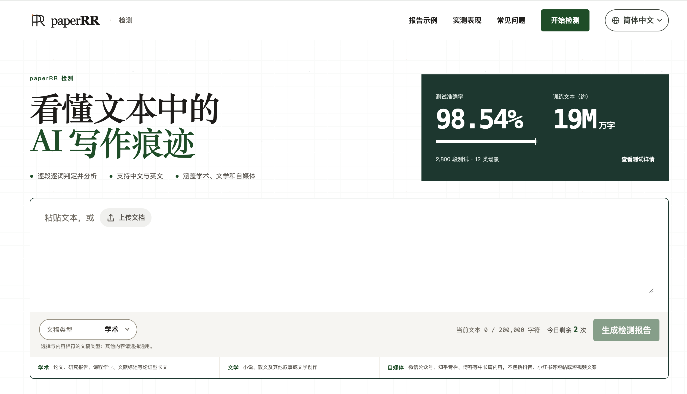The height and width of the screenshot is (394, 687).
Task: Click the 看懂文本中的 headline
Action: pyautogui.click(x=125, y=109)
